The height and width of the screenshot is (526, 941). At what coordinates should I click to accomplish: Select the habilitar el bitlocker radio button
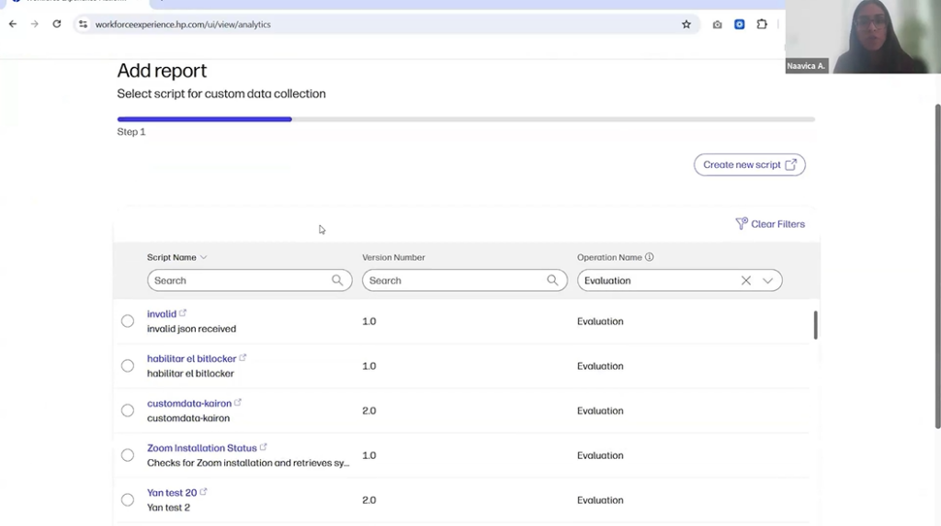[x=128, y=366]
